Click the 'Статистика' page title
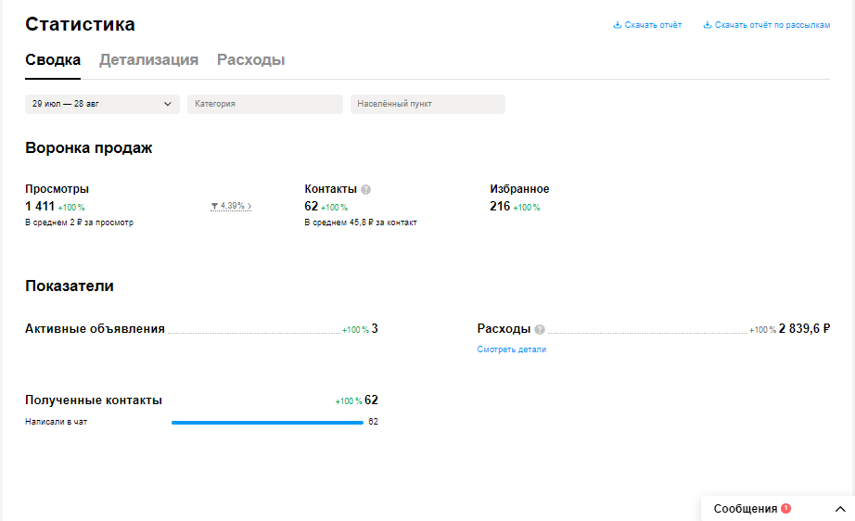Image resolution: width=855 pixels, height=521 pixels. click(x=80, y=24)
